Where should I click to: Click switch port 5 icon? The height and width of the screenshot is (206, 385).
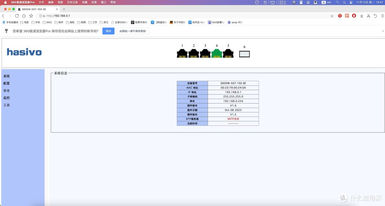click(x=228, y=53)
